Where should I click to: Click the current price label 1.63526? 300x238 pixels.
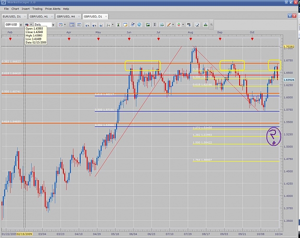tap(288, 80)
